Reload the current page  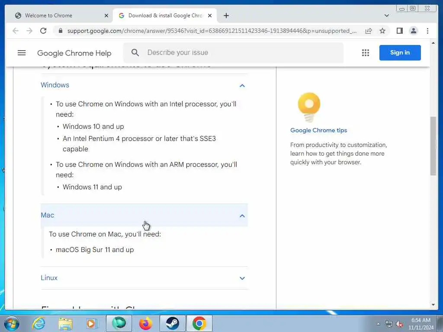tap(43, 31)
